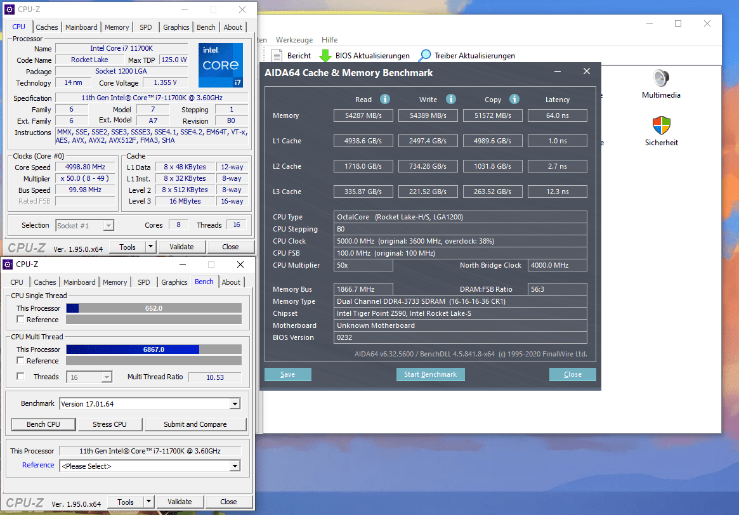
Task: Enable the CPU Single Thread Reference checkbox
Action: point(21,320)
